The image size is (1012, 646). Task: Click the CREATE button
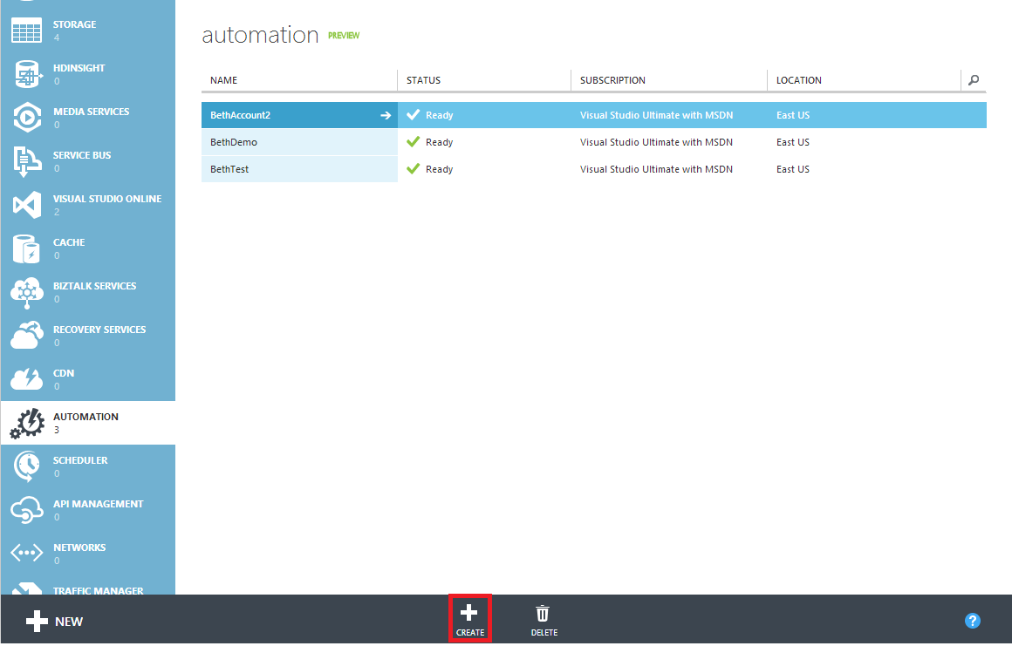pyautogui.click(x=470, y=618)
